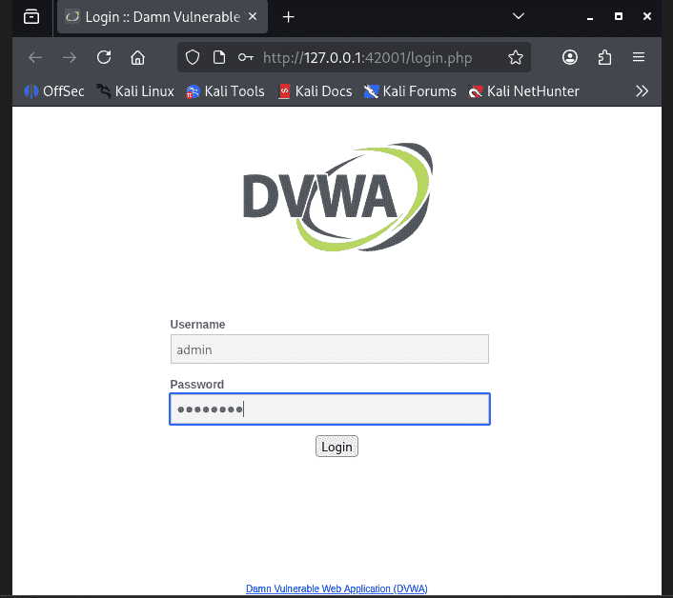Show site information page icon
Screen dimensions: 673x598
[219, 57]
